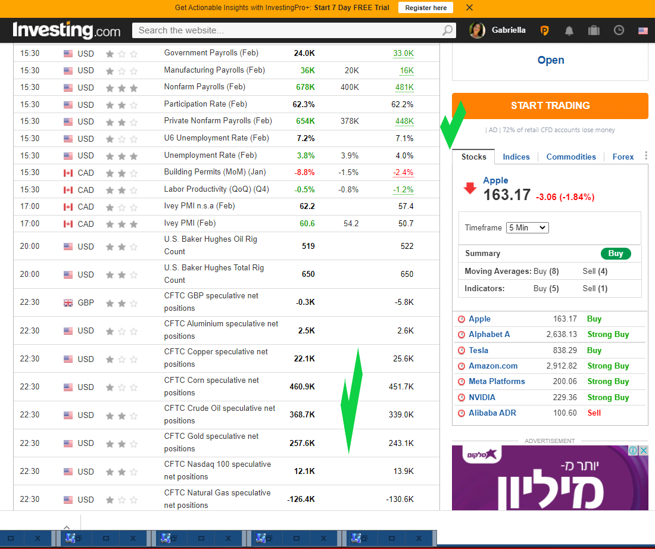655x549 pixels.
Task: Open Amazon.com stock link
Action: coord(493,366)
